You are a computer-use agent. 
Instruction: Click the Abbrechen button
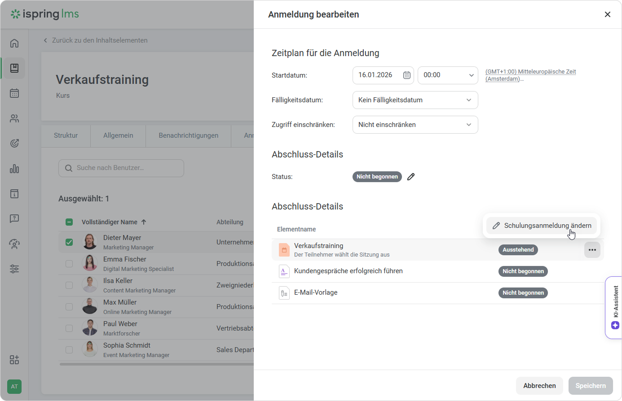pyautogui.click(x=539, y=386)
